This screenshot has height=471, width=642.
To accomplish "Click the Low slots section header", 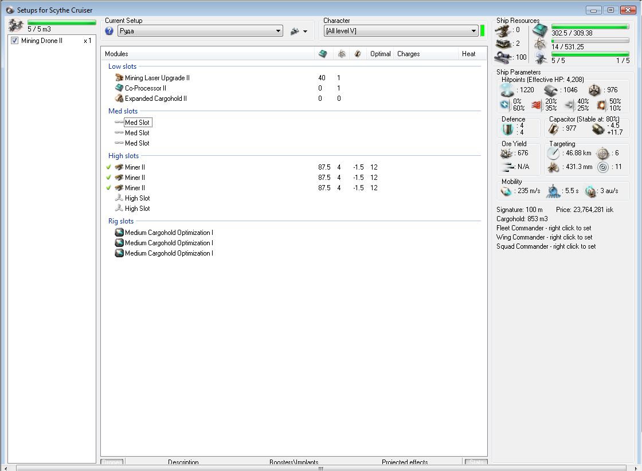I will point(123,66).
